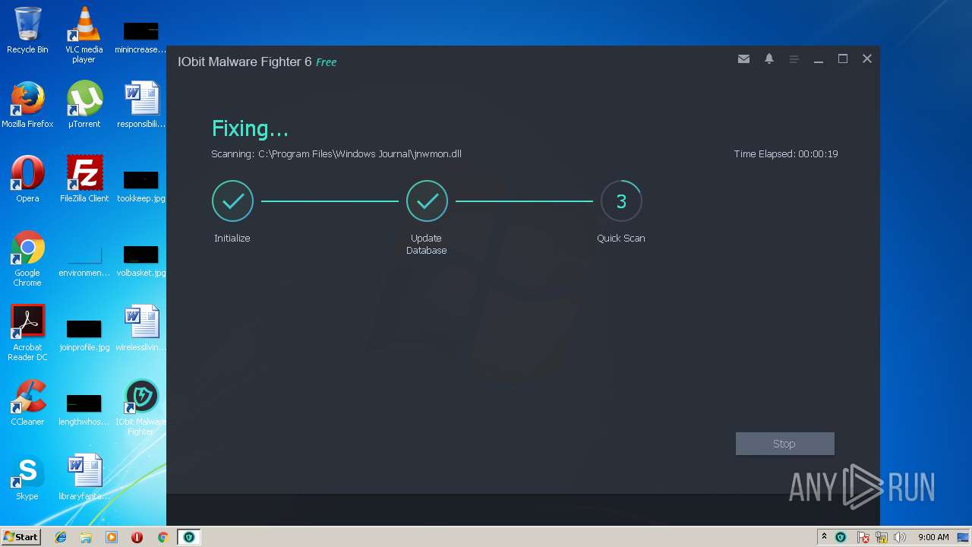Click the Update Database step checkmark circle

[427, 201]
